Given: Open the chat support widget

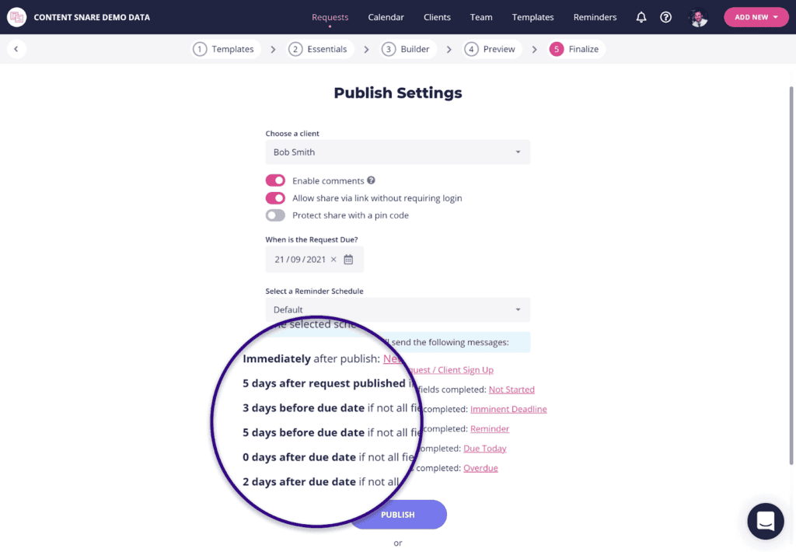Looking at the screenshot, I should (x=766, y=521).
